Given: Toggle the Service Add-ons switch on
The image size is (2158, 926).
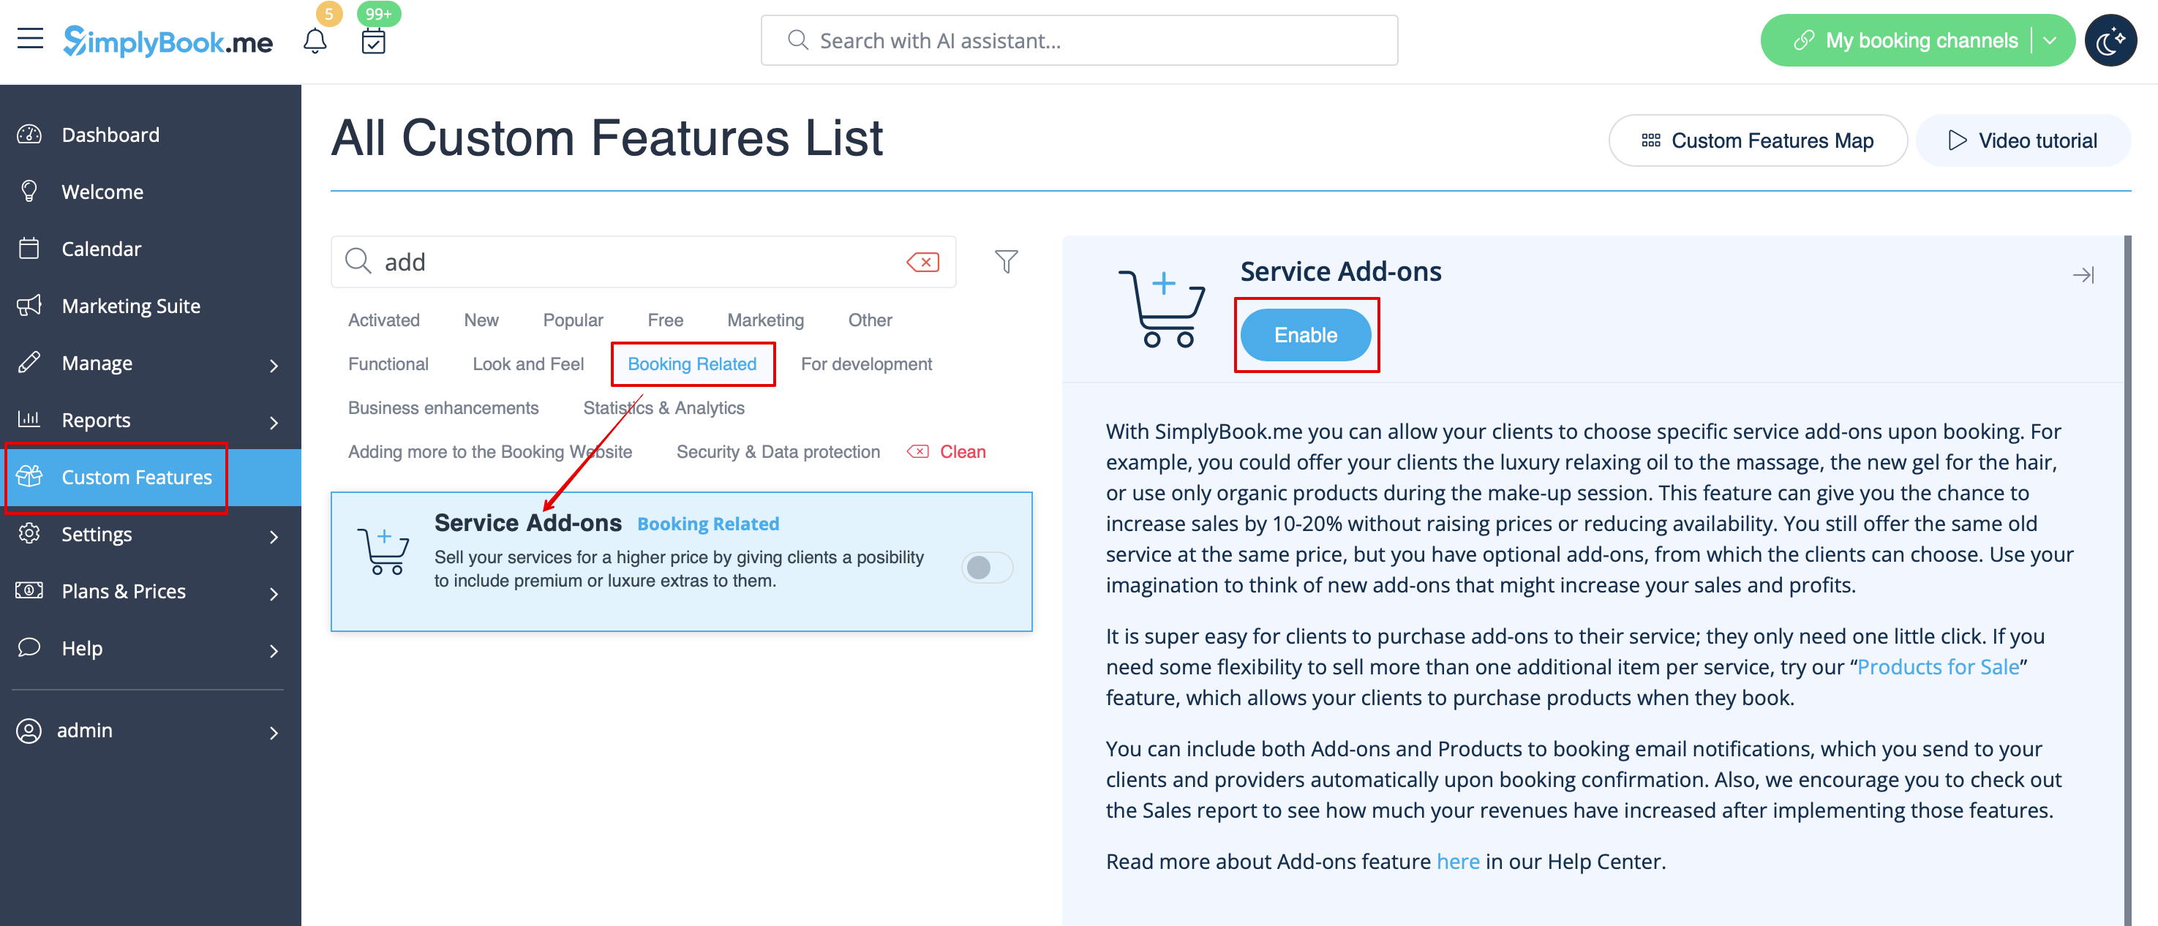Looking at the screenshot, I should coord(987,568).
